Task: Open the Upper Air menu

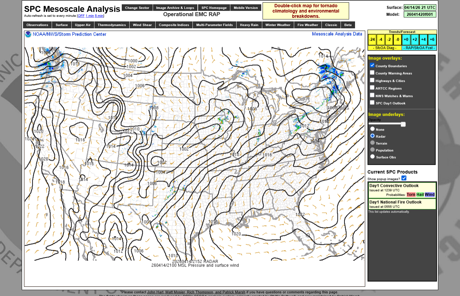Action: tap(83, 25)
